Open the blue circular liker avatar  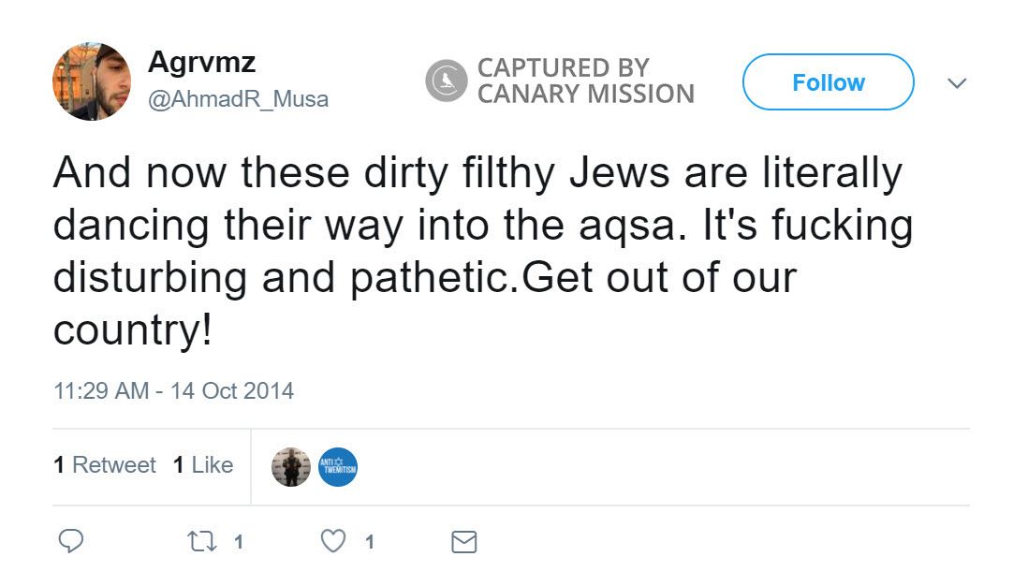point(338,466)
